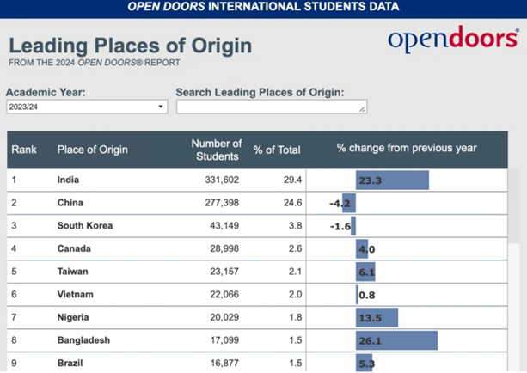Click the 2.1 percent of total value

(295, 272)
